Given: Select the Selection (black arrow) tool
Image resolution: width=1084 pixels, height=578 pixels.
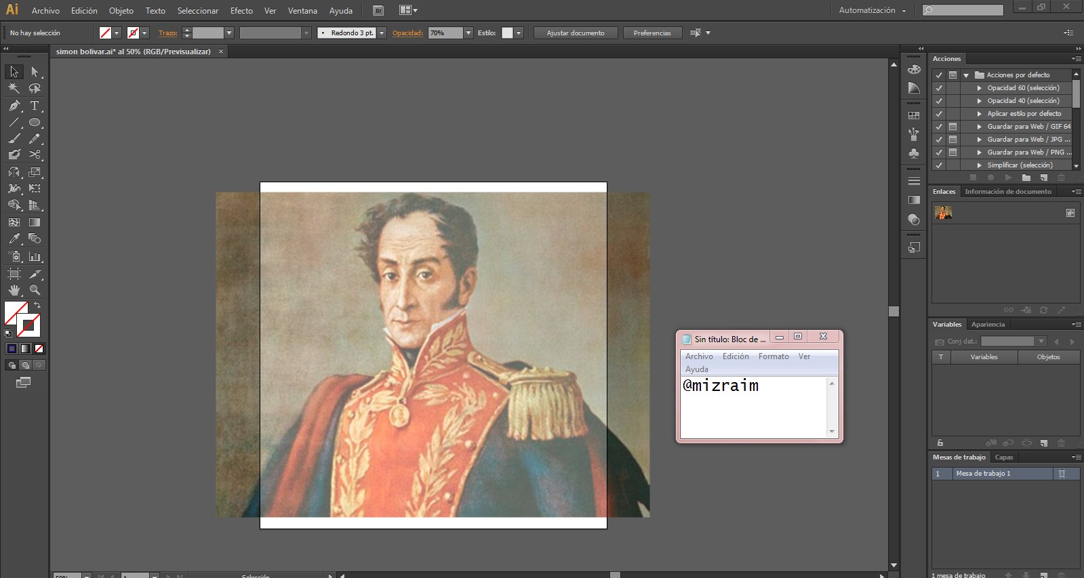Looking at the screenshot, I should point(14,72).
